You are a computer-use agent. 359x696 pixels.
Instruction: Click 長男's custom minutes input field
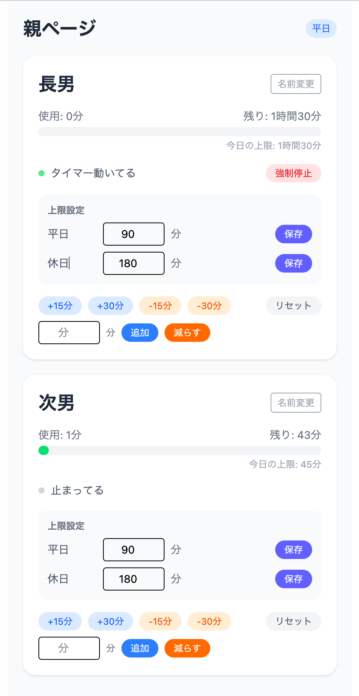69,333
